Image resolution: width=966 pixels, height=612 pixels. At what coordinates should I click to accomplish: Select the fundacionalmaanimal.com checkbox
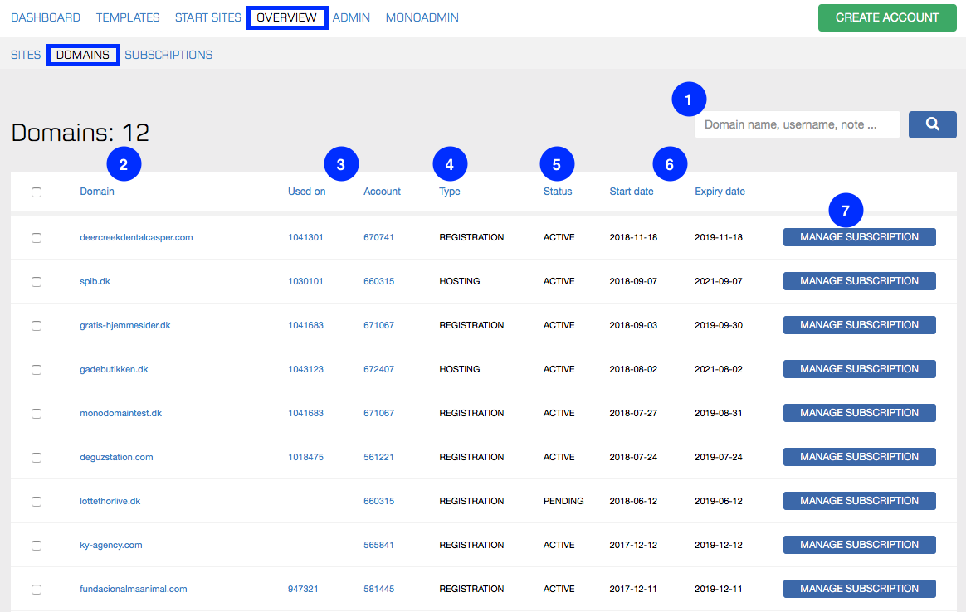(x=37, y=590)
